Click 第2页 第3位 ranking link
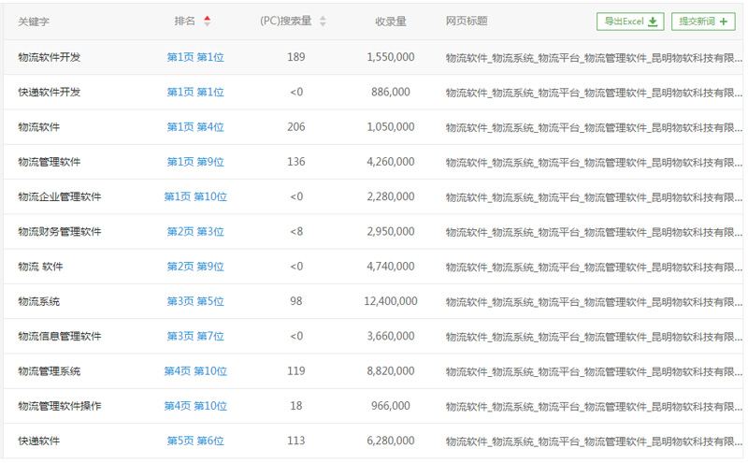Screen dimensions: 748x463 click(x=195, y=232)
